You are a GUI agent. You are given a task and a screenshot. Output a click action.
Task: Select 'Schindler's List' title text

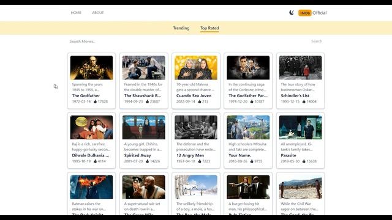[x=295, y=95]
